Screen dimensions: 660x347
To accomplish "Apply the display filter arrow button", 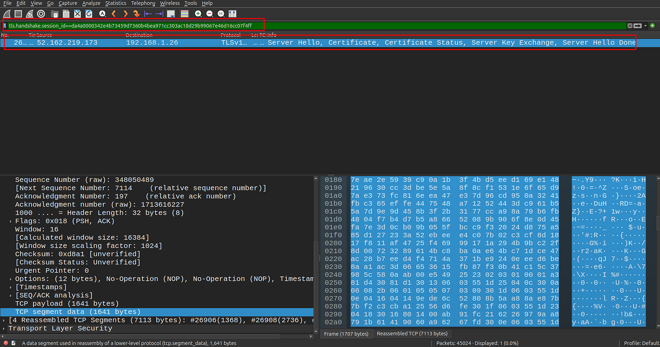I will point(638,26).
